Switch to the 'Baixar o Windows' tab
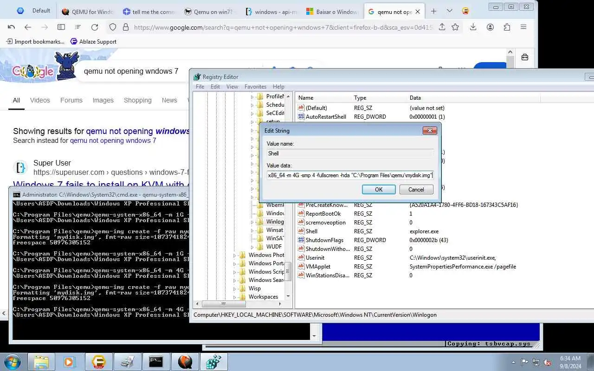594x371 pixels. pos(331,12)
